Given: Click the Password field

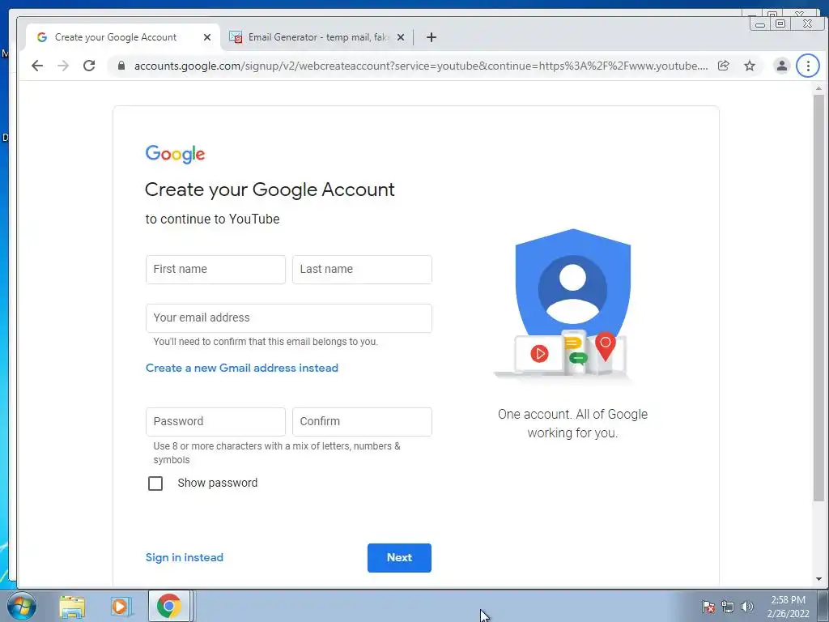Looking at the screenshot, I should 215,421.
